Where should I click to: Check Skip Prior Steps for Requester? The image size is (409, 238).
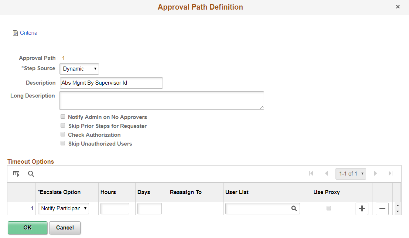point(63,125)
